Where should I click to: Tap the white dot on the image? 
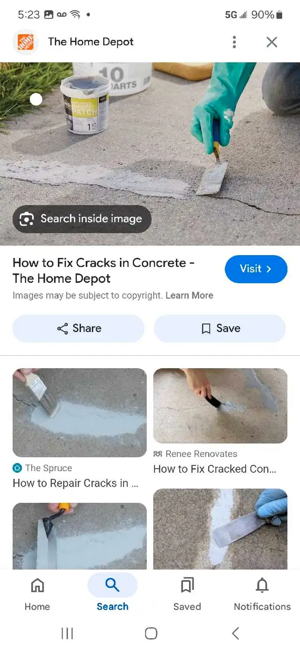click(36, 99)
